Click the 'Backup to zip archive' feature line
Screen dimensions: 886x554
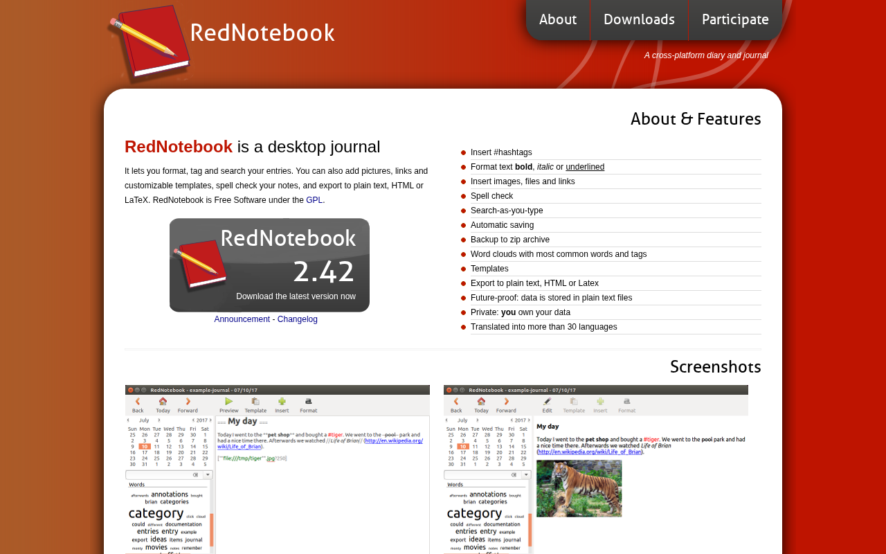tap(616, 240)
